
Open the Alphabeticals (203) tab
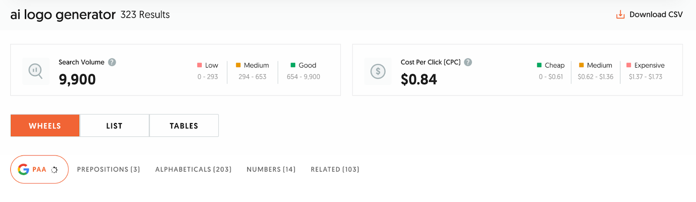pos(193,169)
